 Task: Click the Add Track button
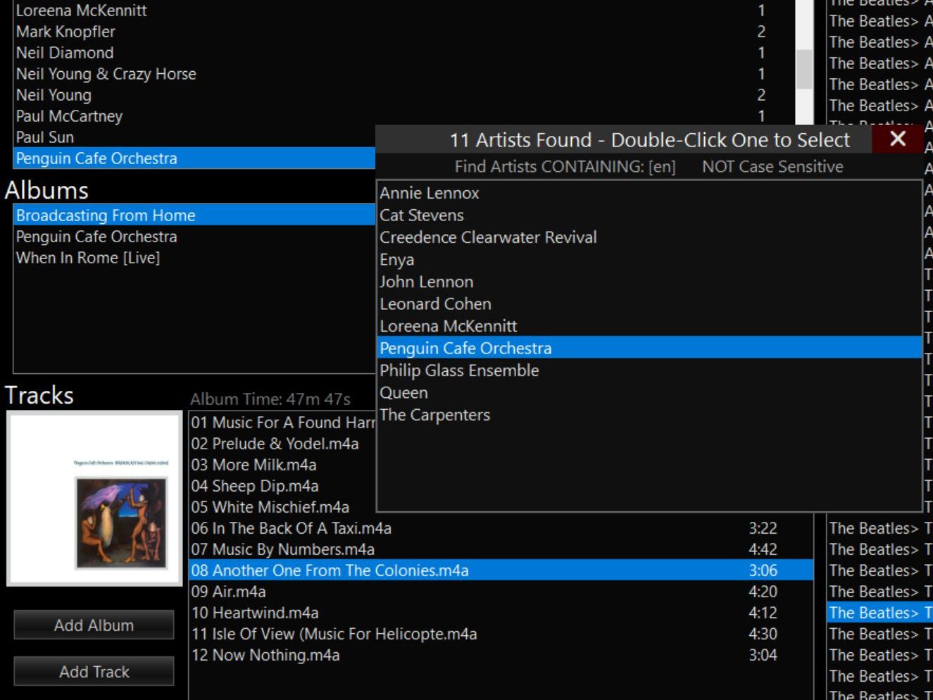(94, 672)
